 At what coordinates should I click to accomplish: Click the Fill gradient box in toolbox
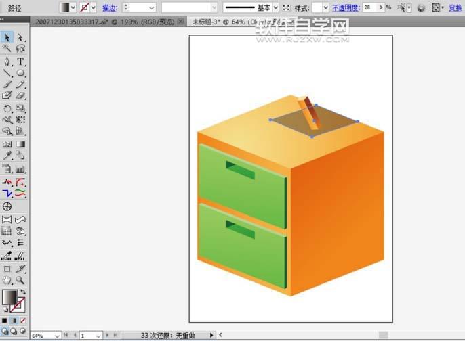[9, 297]
